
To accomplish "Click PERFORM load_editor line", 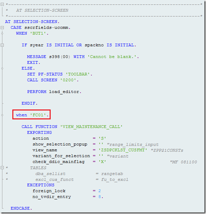I will pos(54,92).
